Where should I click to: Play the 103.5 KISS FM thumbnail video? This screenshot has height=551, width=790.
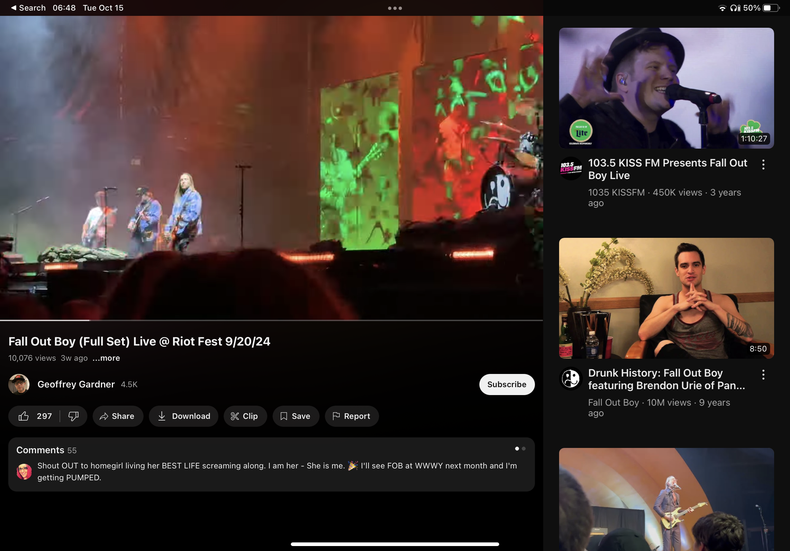[666, 88]
